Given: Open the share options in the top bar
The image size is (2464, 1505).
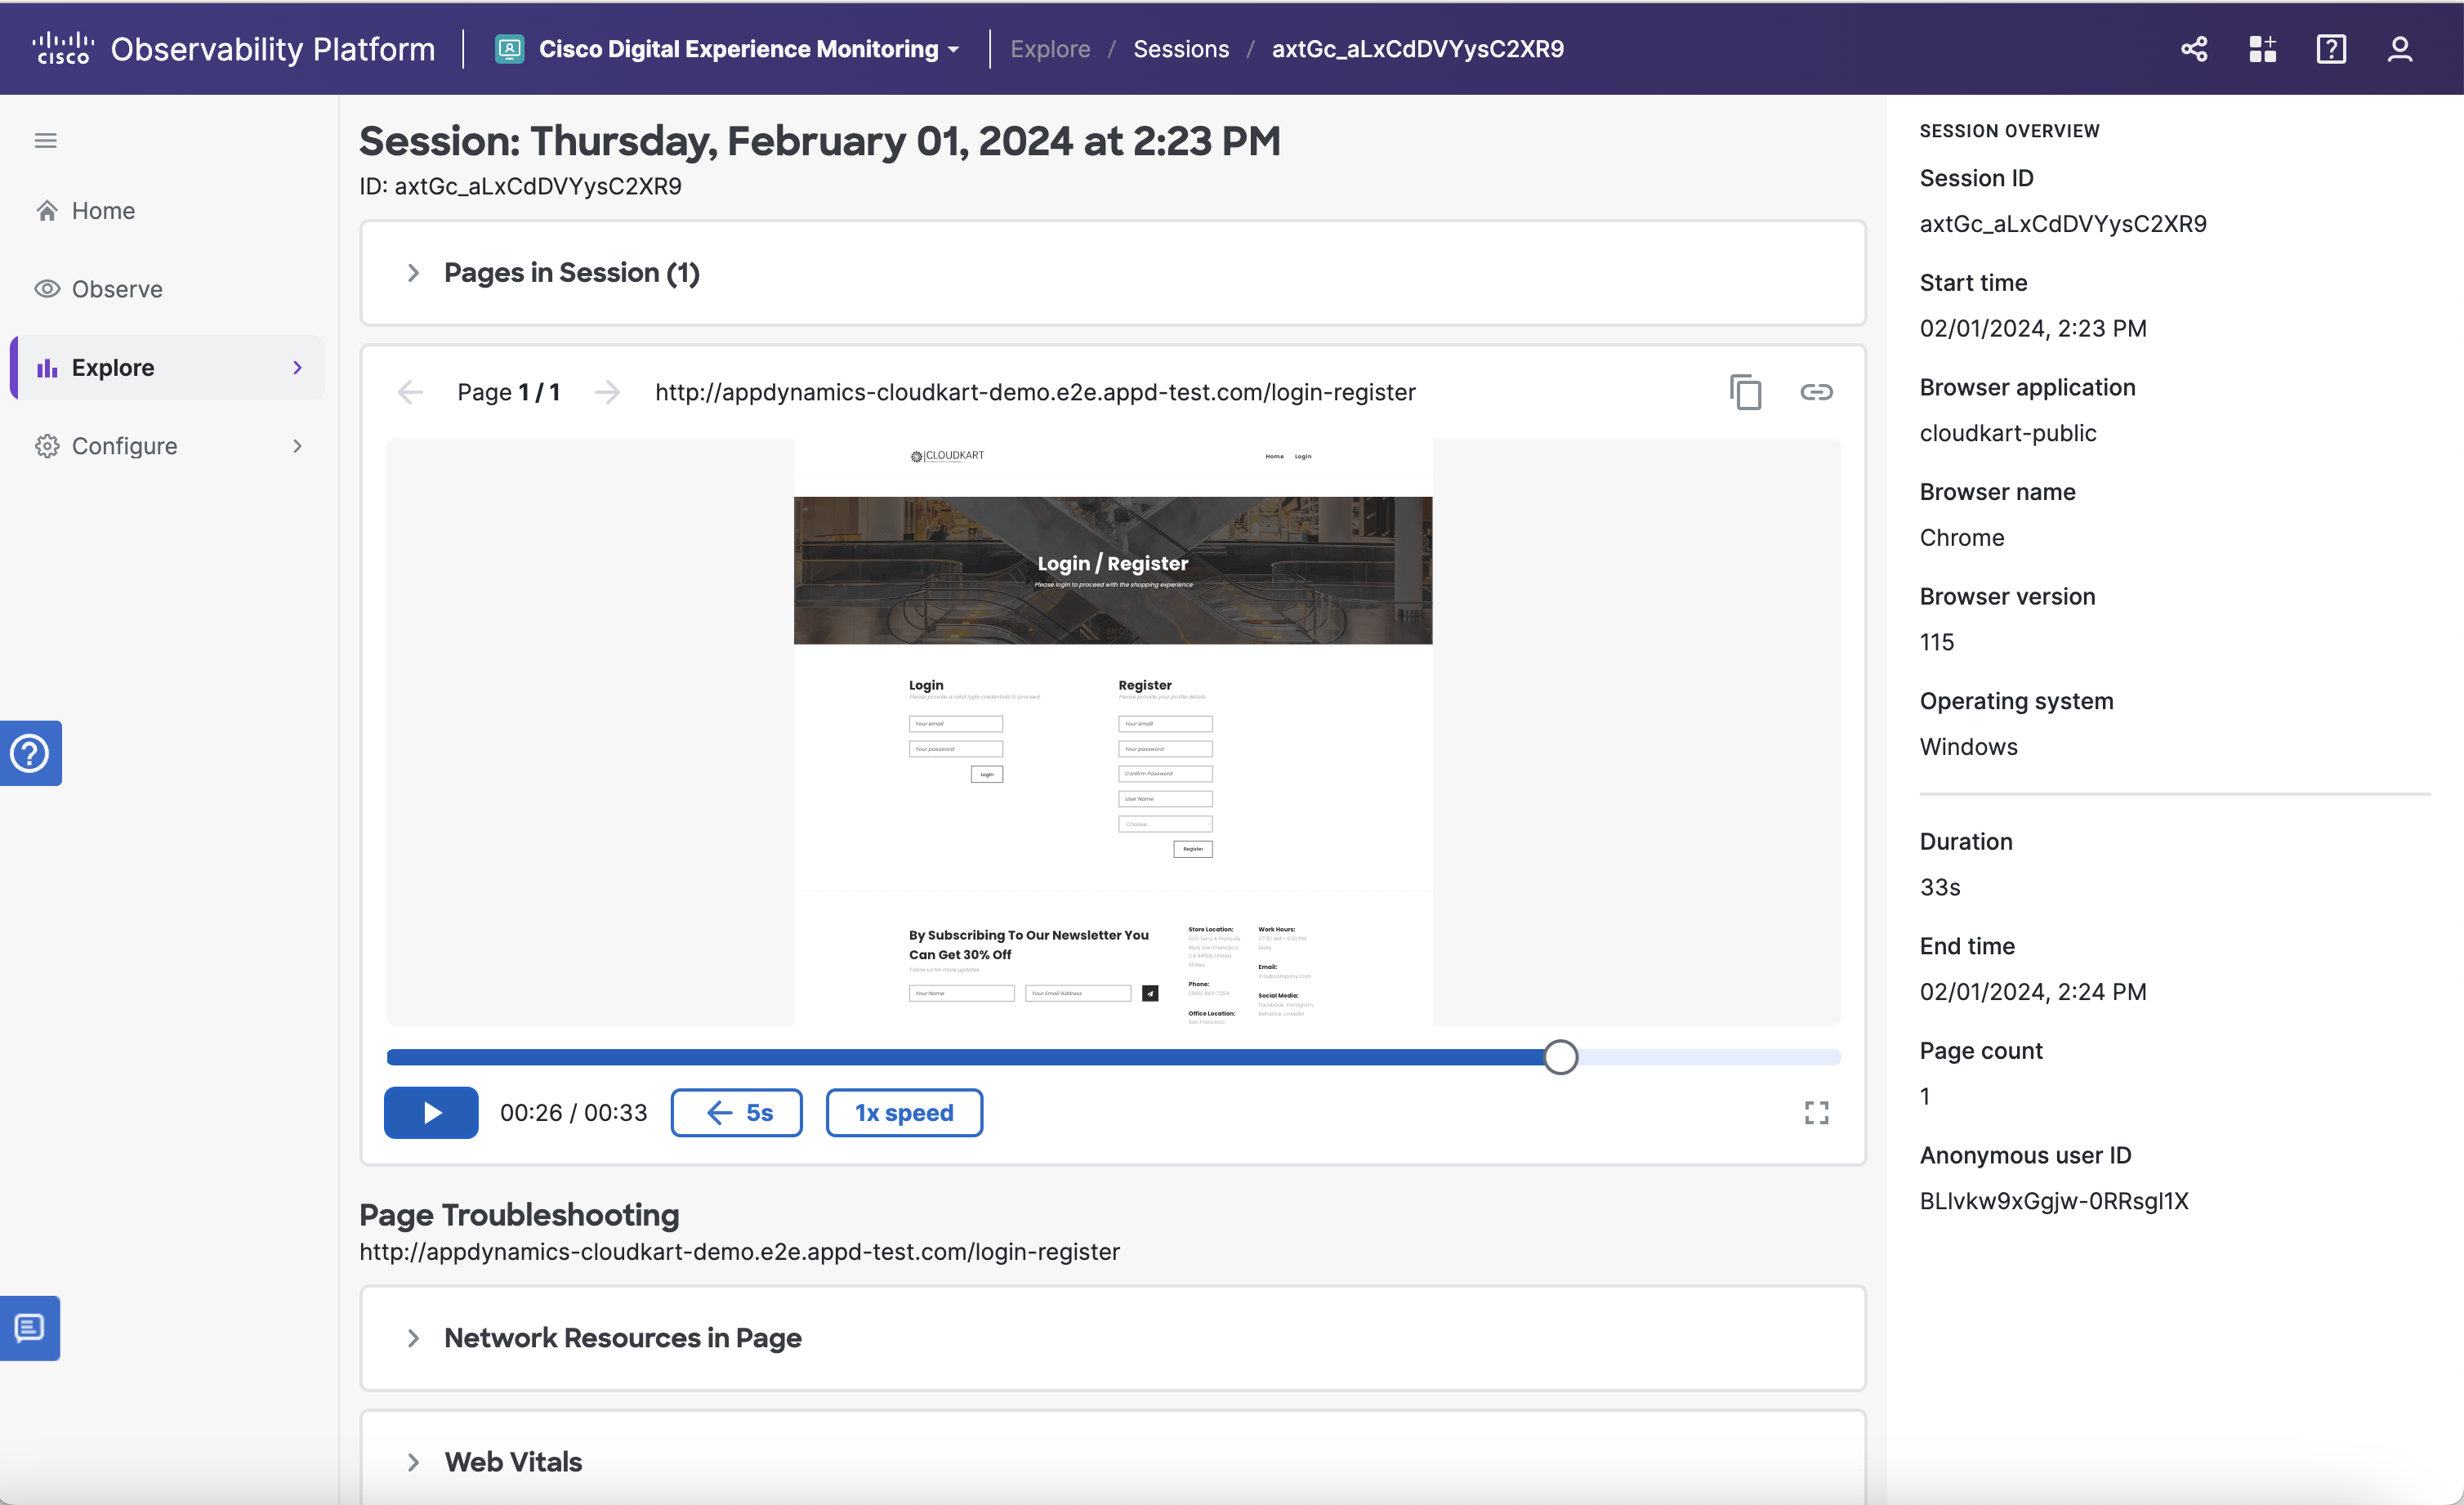Looking at the screenshot, I should pos(2194,48).
